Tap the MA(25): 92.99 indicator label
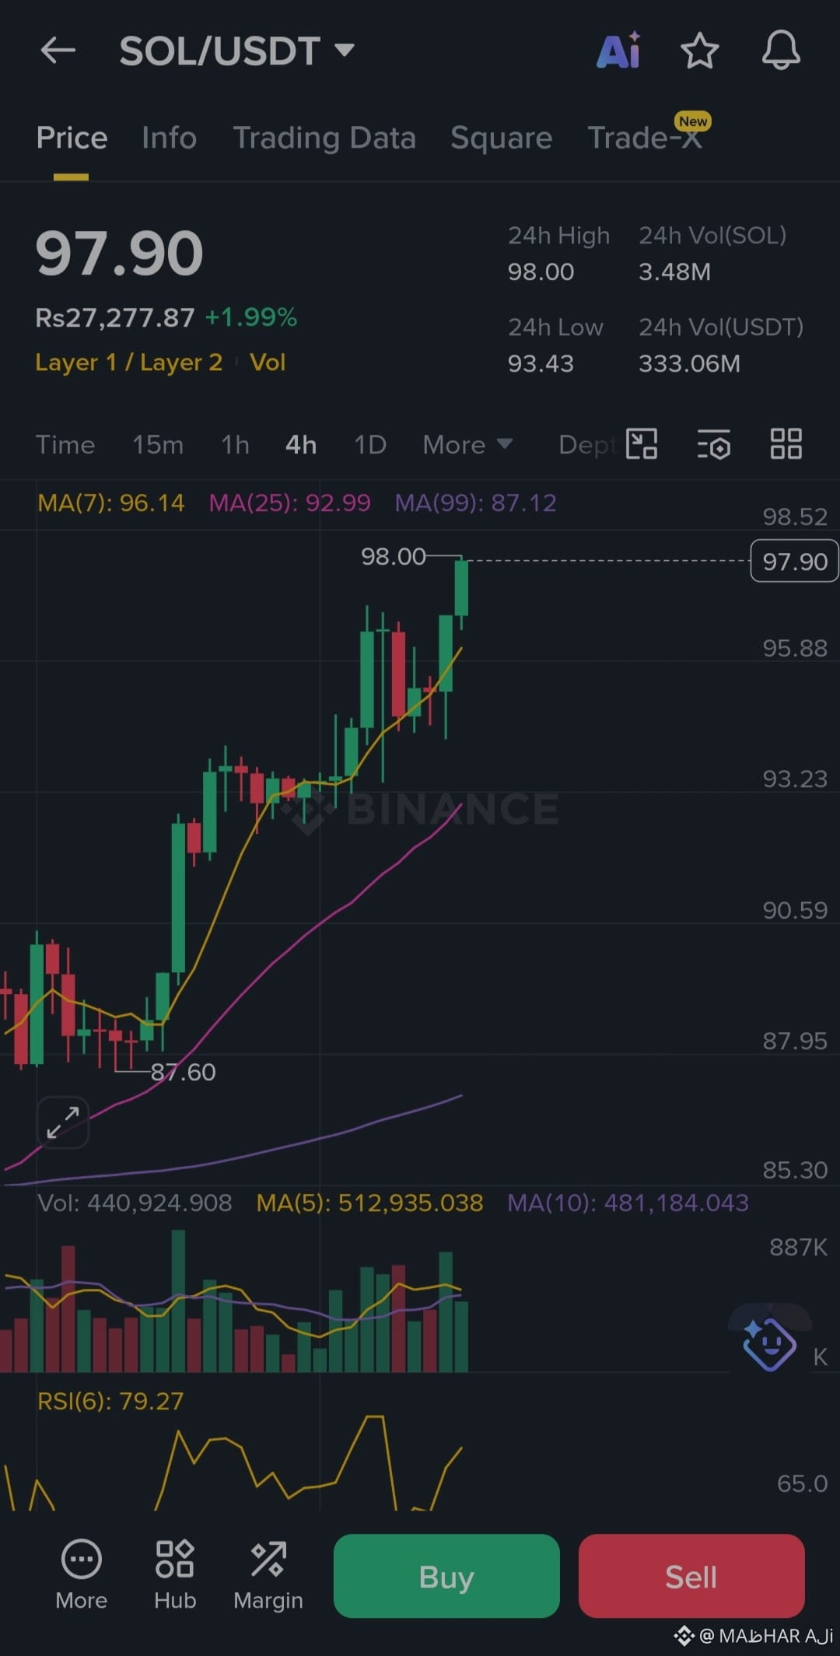 pyautogui.click(x=290, y=502)
